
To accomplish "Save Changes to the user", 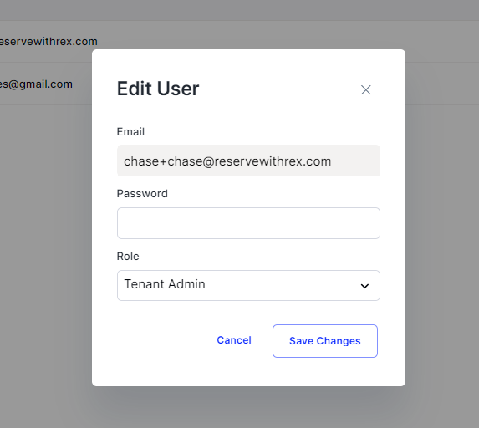I will (x=325, y=341).
